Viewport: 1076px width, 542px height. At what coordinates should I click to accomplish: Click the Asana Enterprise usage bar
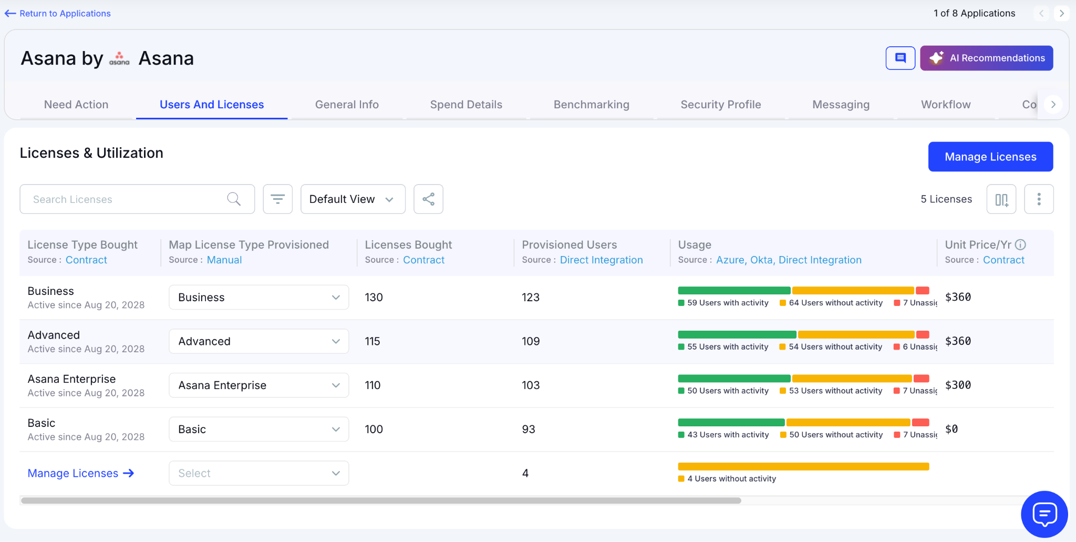pyautogui.click(x=803, y=379)
